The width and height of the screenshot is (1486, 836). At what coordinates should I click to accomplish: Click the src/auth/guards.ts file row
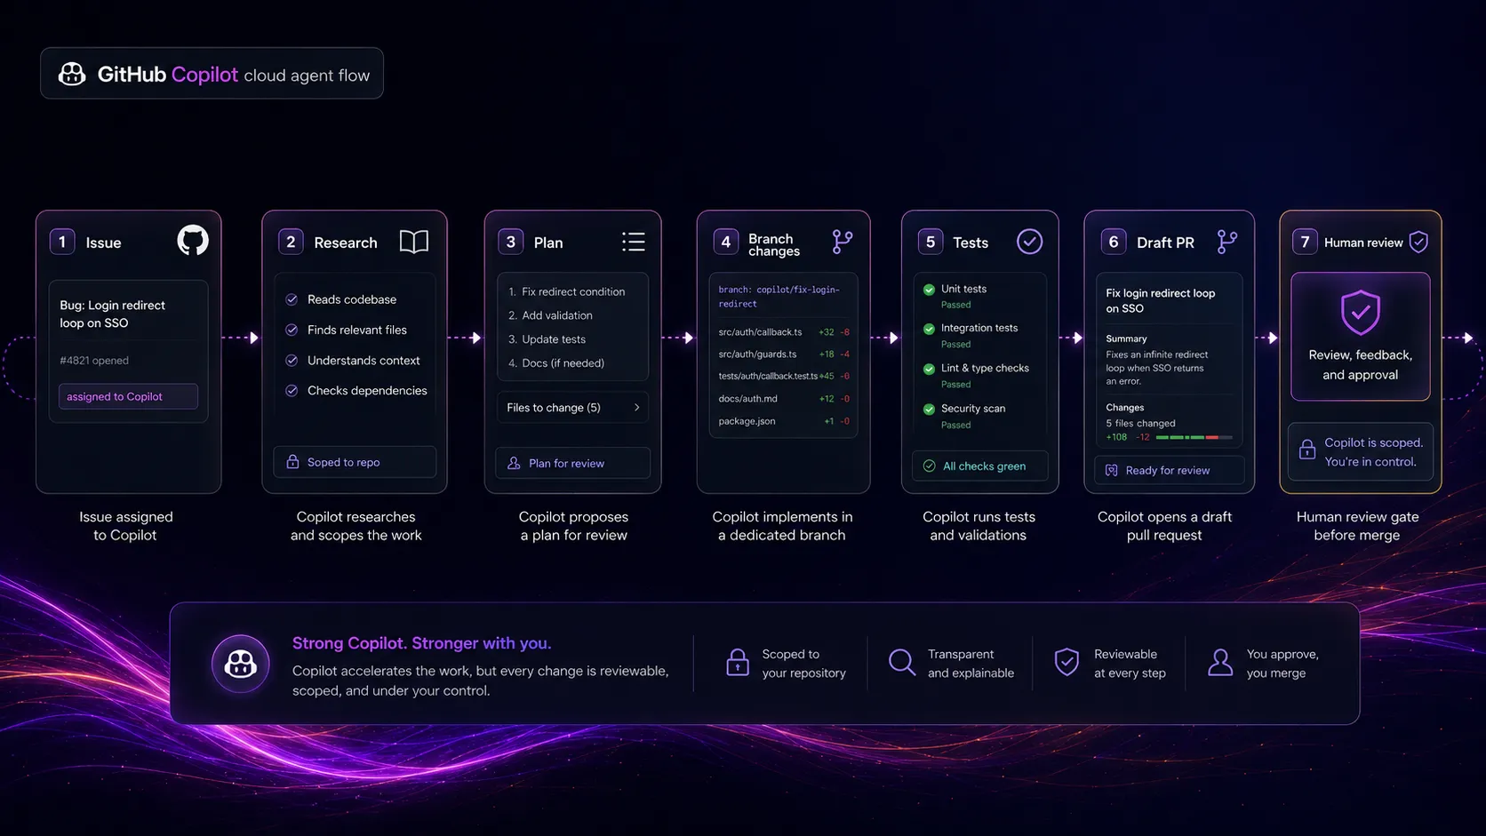(783, 354)
